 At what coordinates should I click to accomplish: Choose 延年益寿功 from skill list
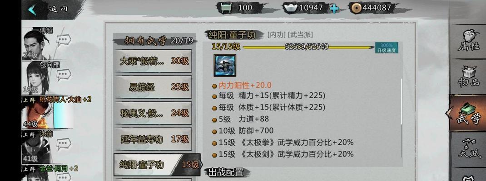[153, 139]
